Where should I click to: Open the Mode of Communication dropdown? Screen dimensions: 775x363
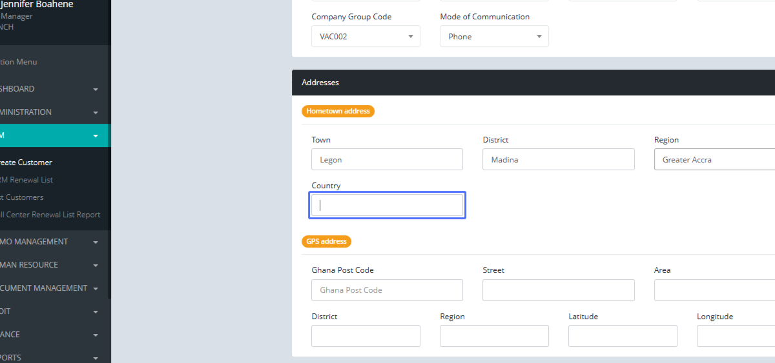pyautogui.click(x=494, y=37)
